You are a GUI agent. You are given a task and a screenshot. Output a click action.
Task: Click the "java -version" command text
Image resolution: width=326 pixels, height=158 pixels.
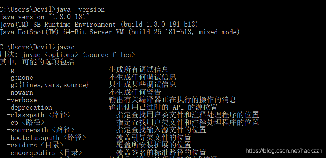click(x=81, y=9)
